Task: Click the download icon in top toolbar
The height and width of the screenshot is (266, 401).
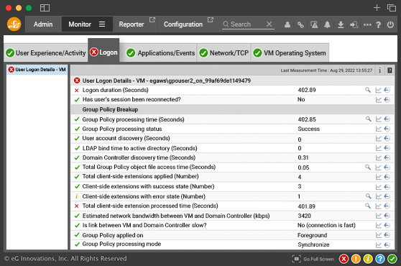Action: pyautogui.click(x=341, y=25)
